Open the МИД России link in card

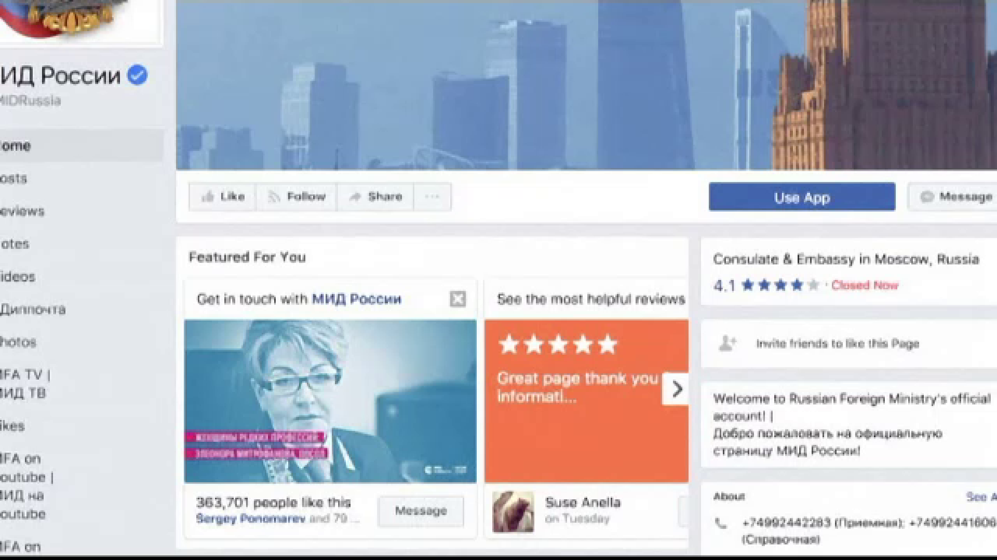pos(356,299)
